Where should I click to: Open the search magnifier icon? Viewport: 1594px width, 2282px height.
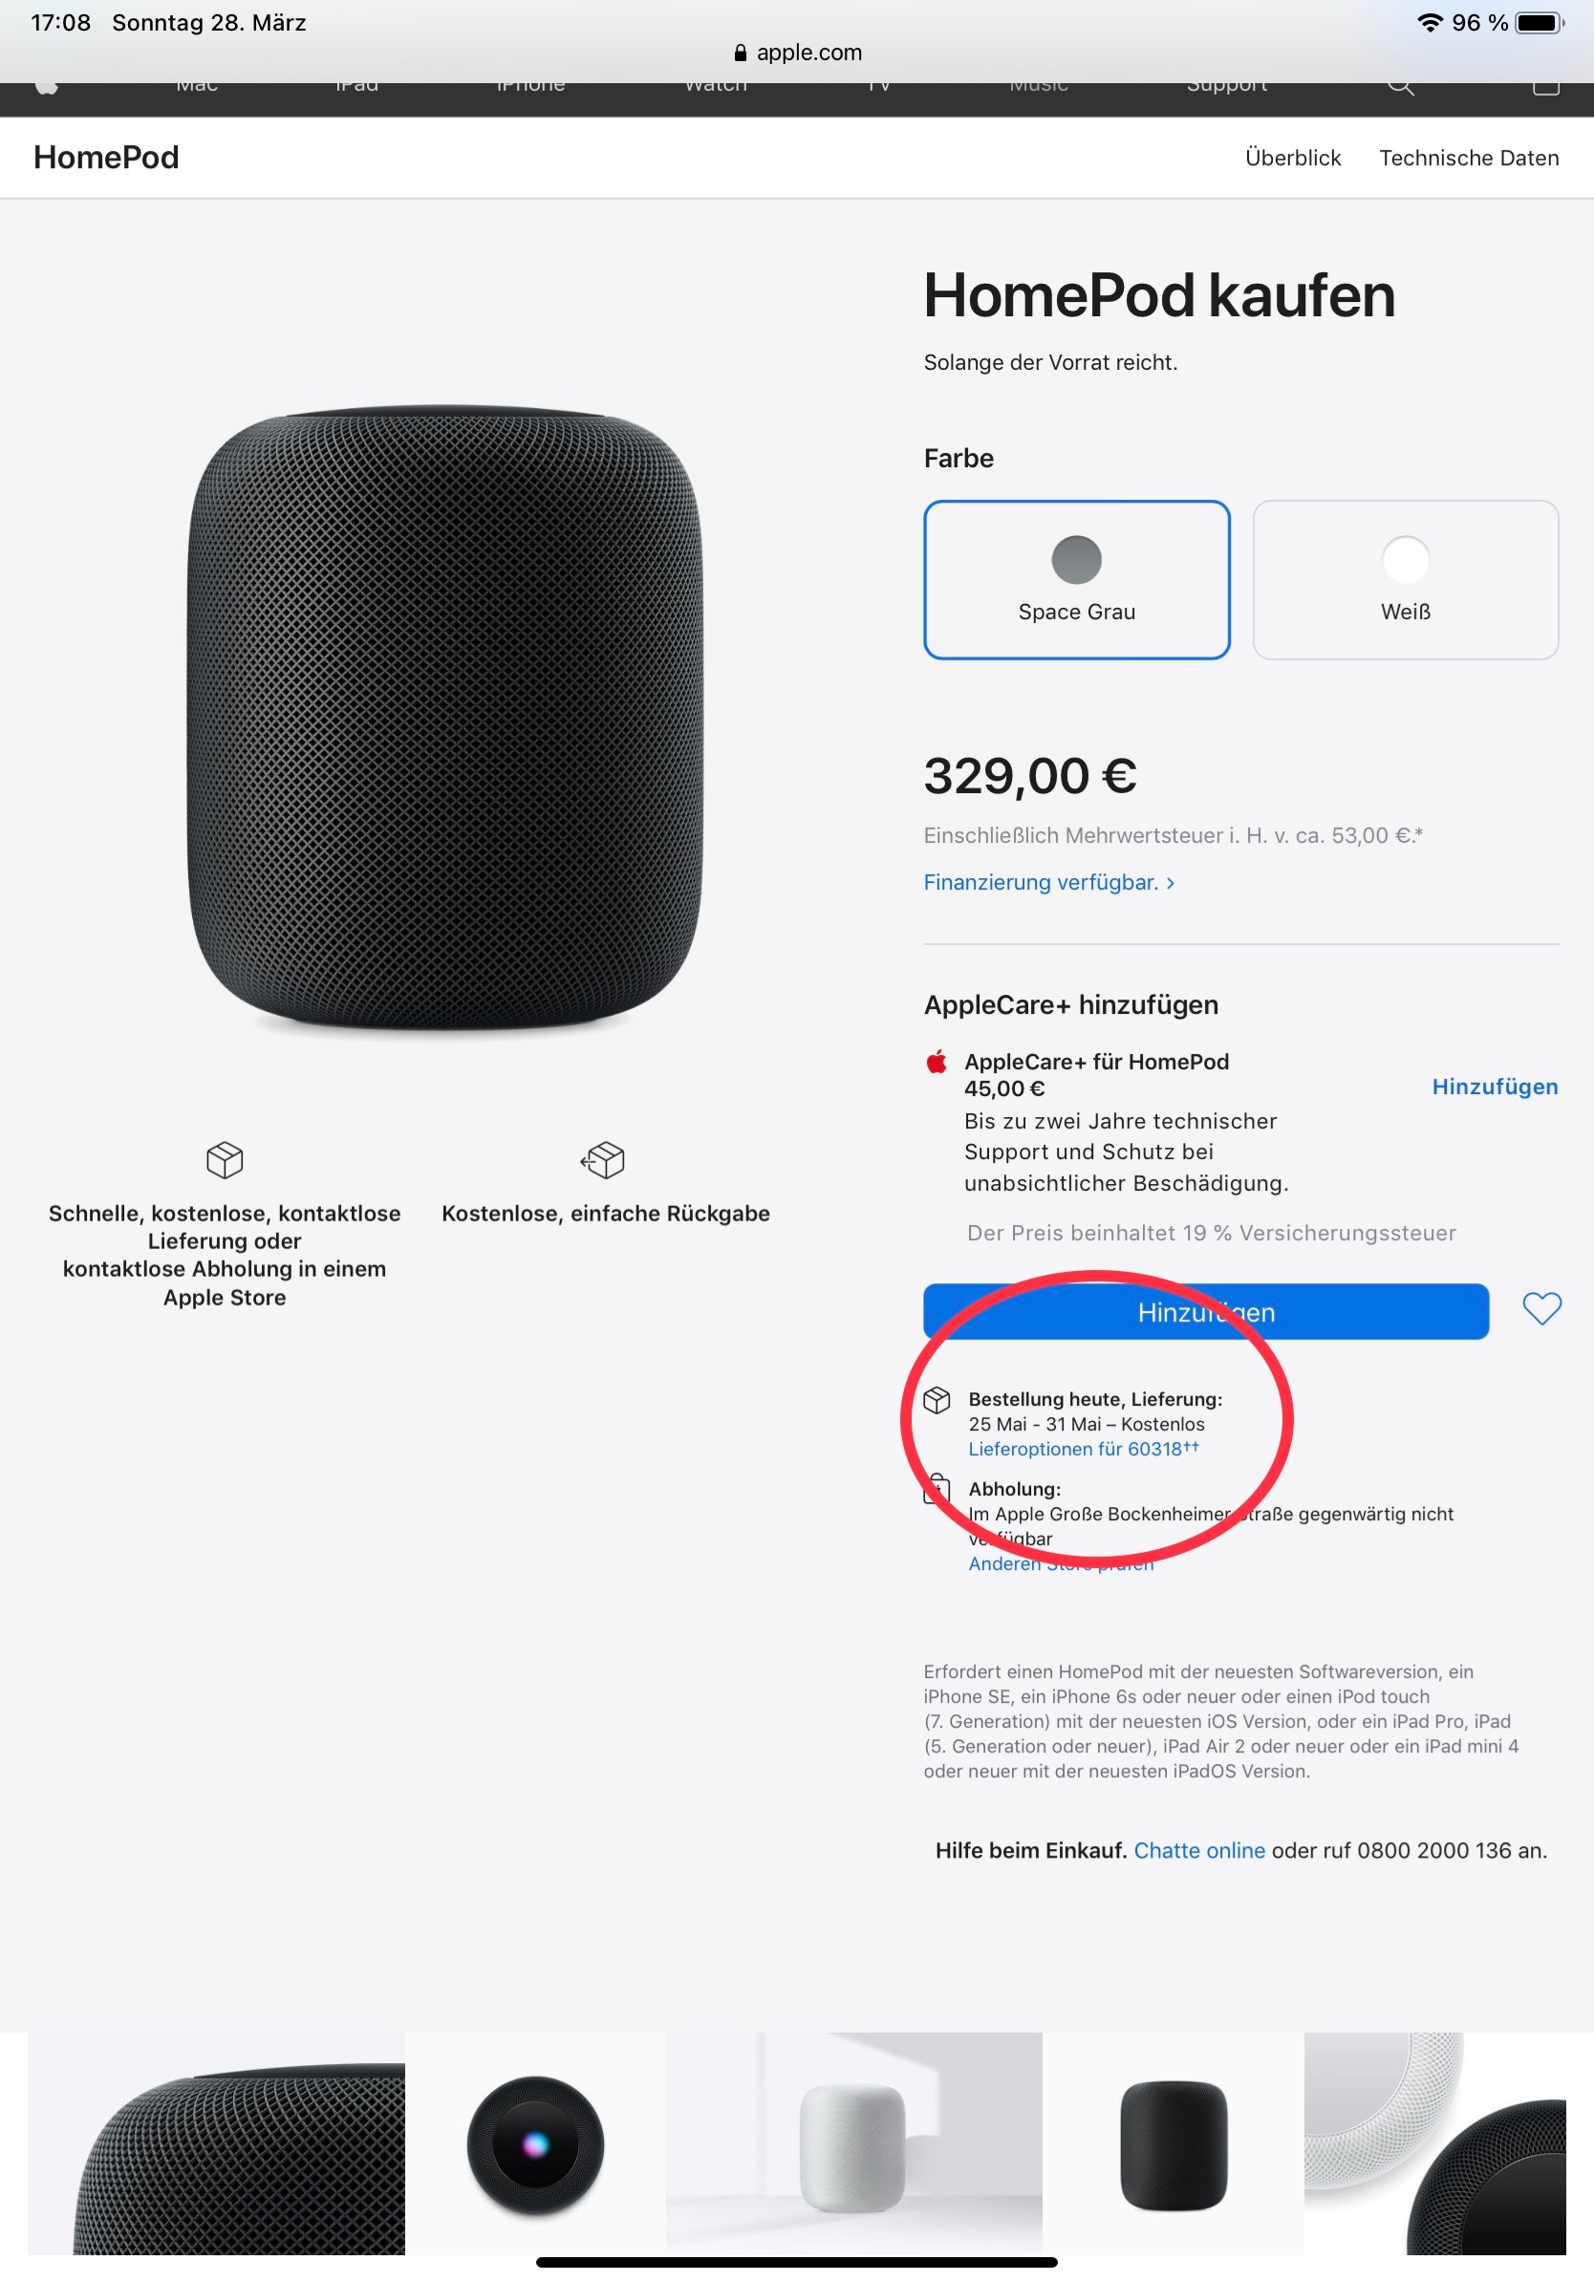coord(1399,86)
